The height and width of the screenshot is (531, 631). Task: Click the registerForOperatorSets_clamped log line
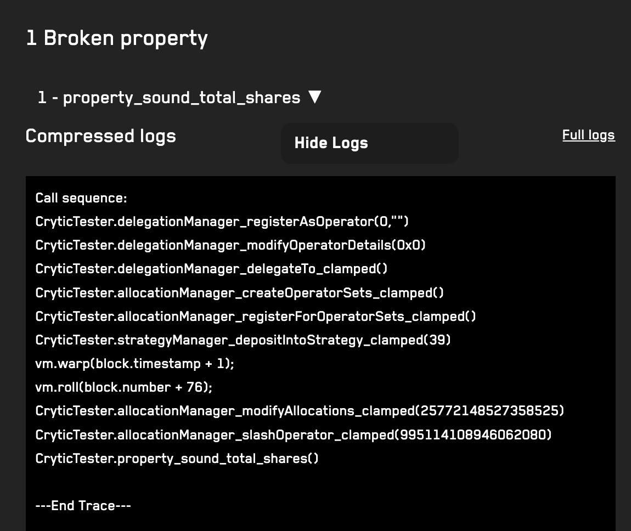pos(256,316)
